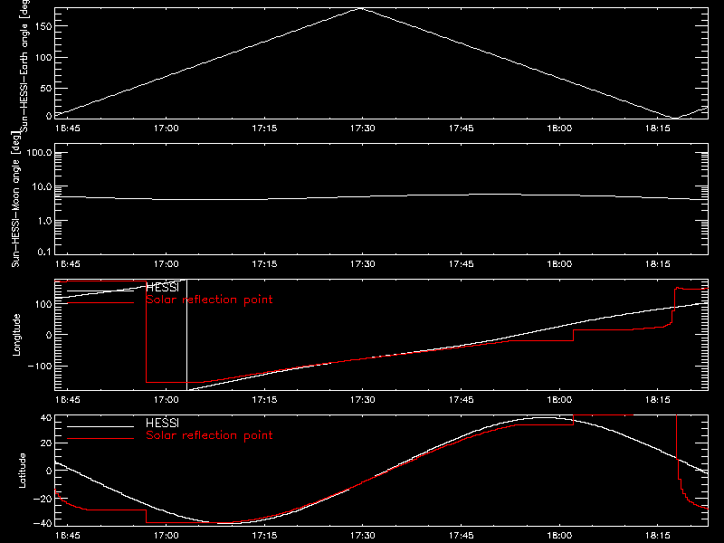Click the 50 tick on Earth angle plot

coord(46,88)
